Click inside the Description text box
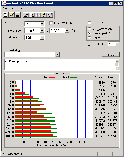Viewport: 124px width, 157px height. (x=60, y=65)
